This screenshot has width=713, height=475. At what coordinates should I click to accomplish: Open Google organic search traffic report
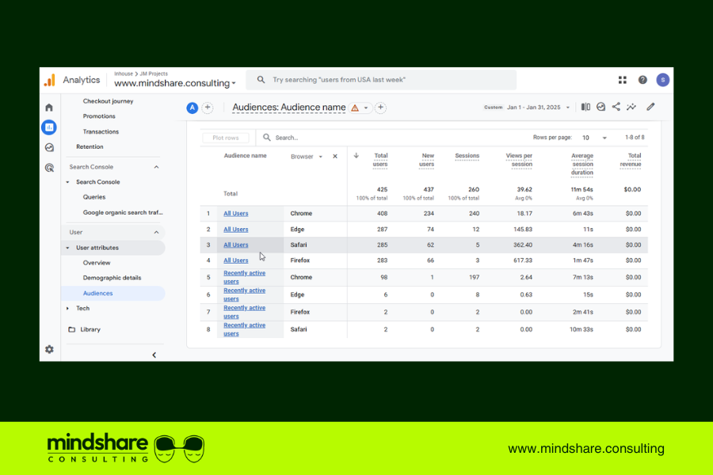123,212
